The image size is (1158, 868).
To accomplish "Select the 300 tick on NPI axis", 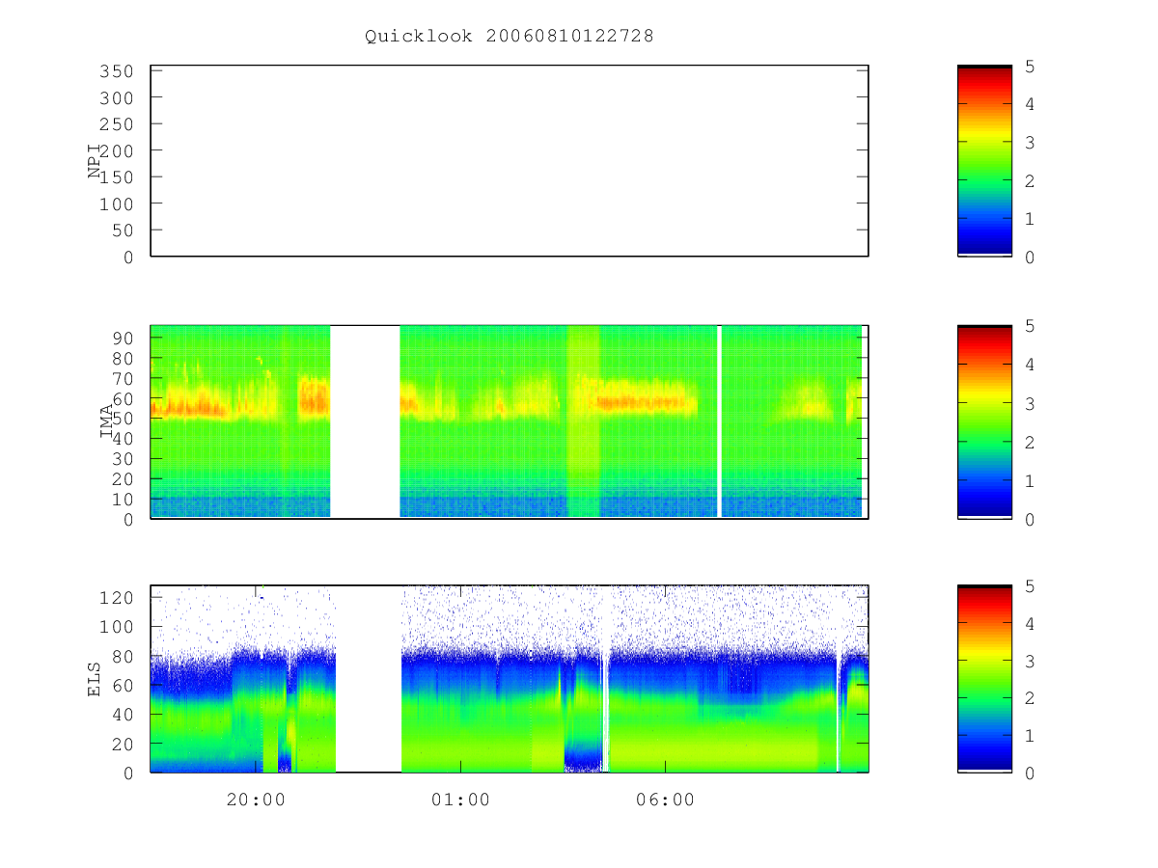I will pyautogui.click(x=116, y=98).
